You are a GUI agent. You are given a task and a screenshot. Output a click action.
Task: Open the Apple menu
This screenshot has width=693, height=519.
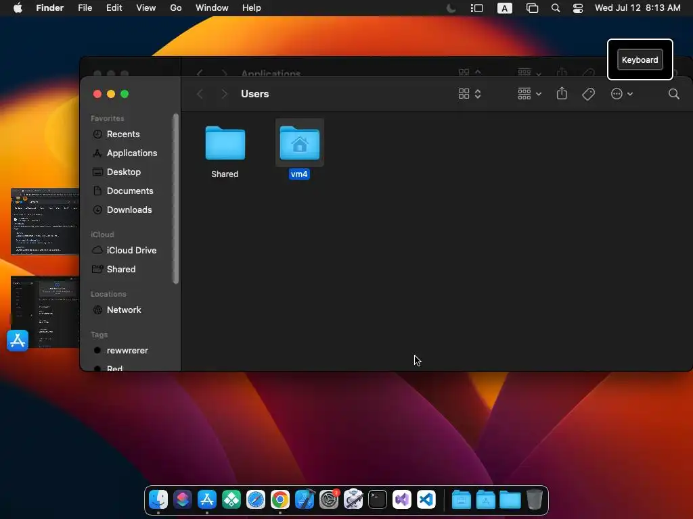pos(18,8)
